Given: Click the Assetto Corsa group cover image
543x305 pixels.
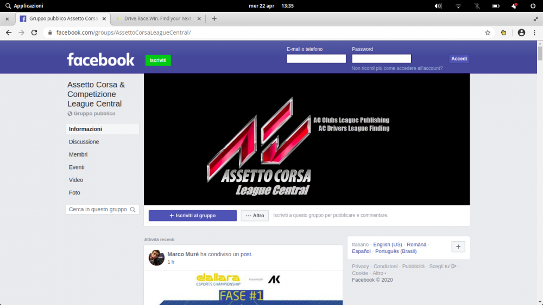Looking at the screenshot, I should [307, 139].
